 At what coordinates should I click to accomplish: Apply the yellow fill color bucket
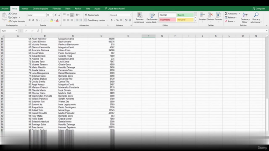pos(51,20)
